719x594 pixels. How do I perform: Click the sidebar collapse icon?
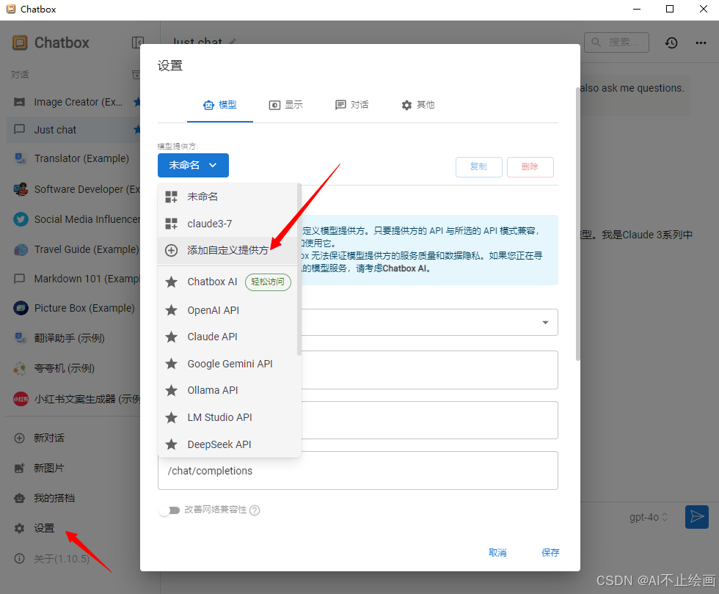(x=138, y=43)
